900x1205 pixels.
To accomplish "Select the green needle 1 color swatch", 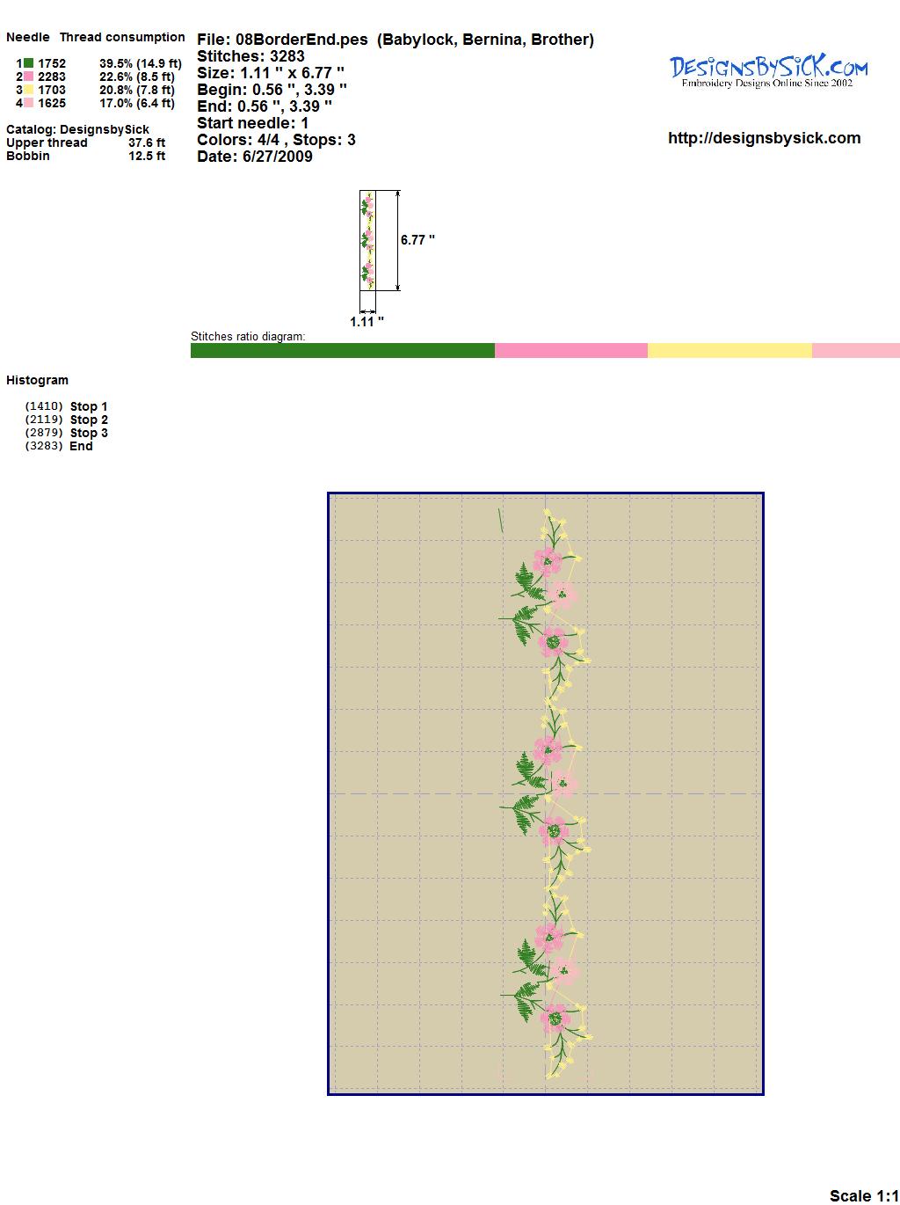I will pyautogui.click(x=29, y=63).
